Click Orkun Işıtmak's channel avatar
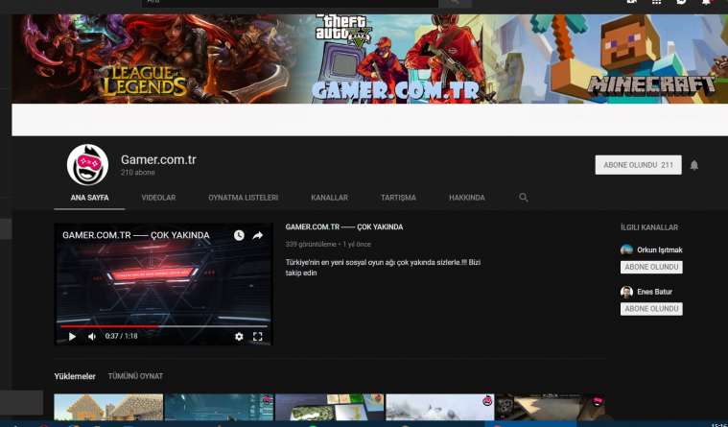 (x=626, y=250)
